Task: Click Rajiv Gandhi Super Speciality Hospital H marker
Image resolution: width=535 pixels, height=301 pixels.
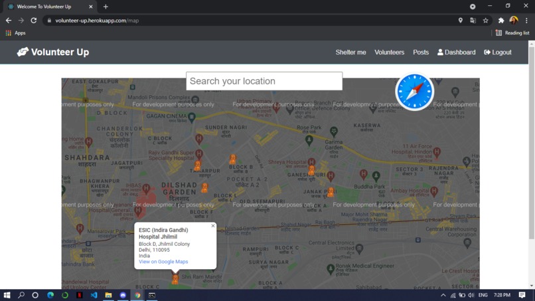Action: point(199,154)
